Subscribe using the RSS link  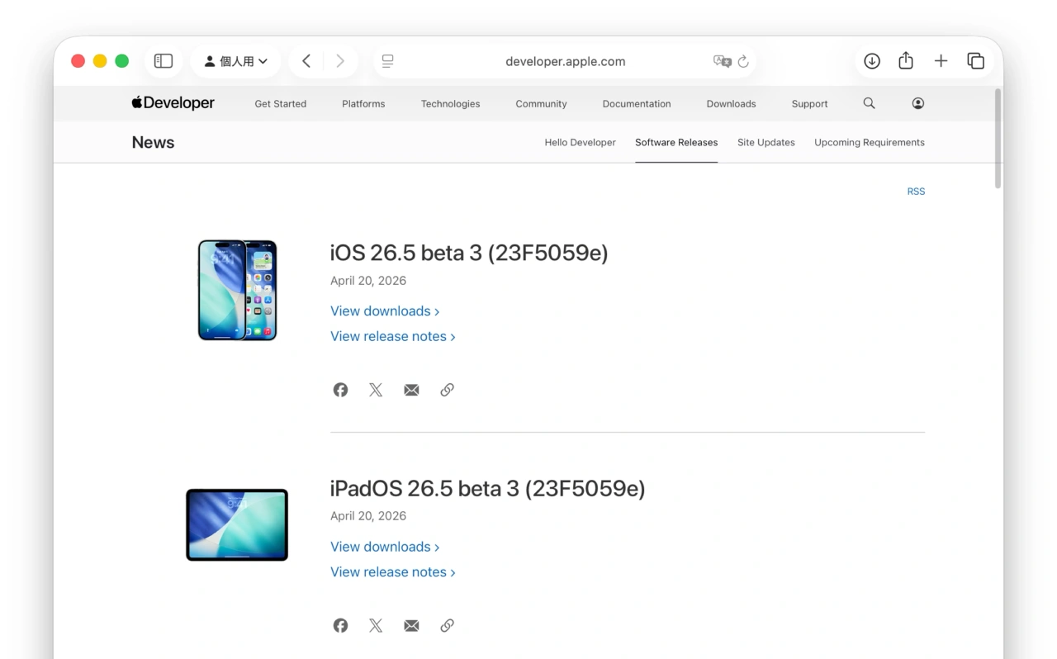tap(916, 191)
